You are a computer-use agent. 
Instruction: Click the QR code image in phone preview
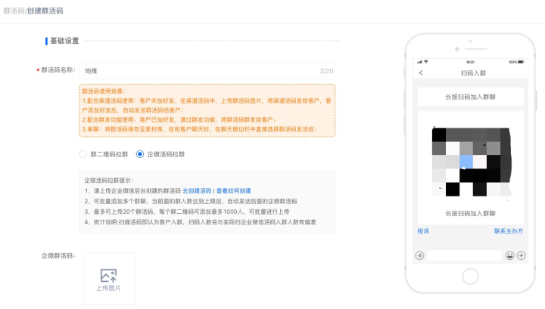pyautogui.click(x=472, y=162)
